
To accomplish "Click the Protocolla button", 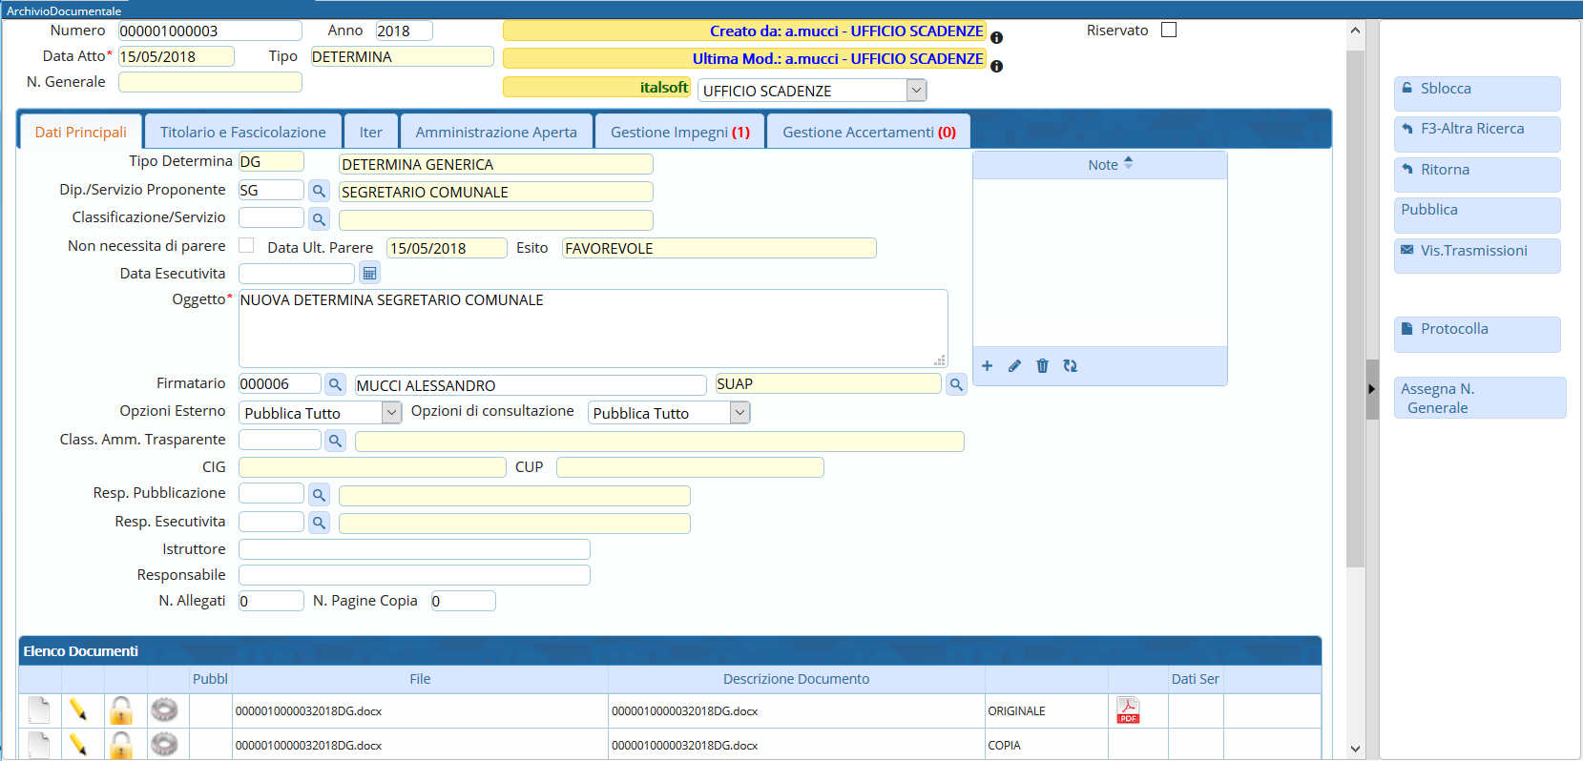I will tap(1476, 334).
